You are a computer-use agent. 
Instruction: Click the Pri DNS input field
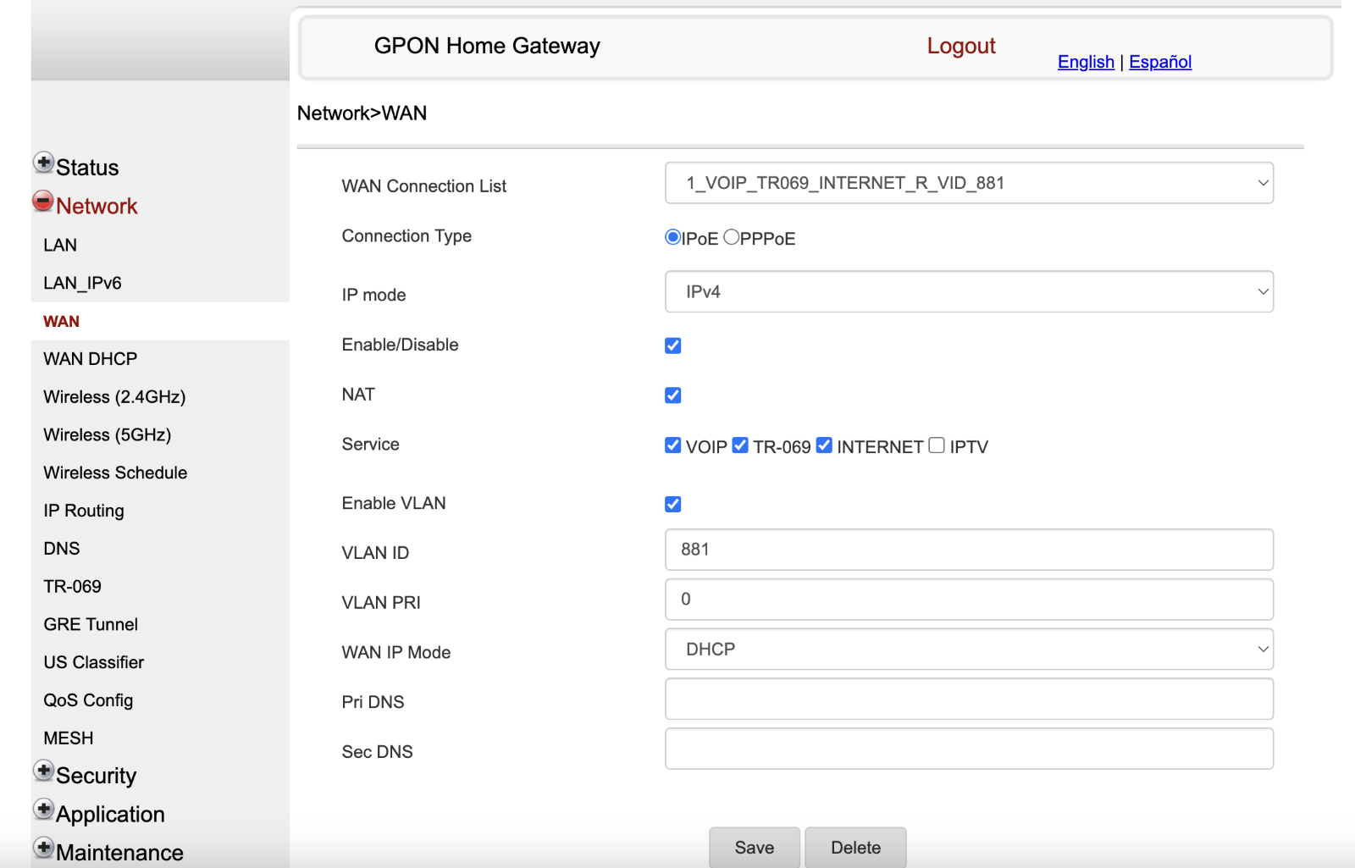point(969,699)
